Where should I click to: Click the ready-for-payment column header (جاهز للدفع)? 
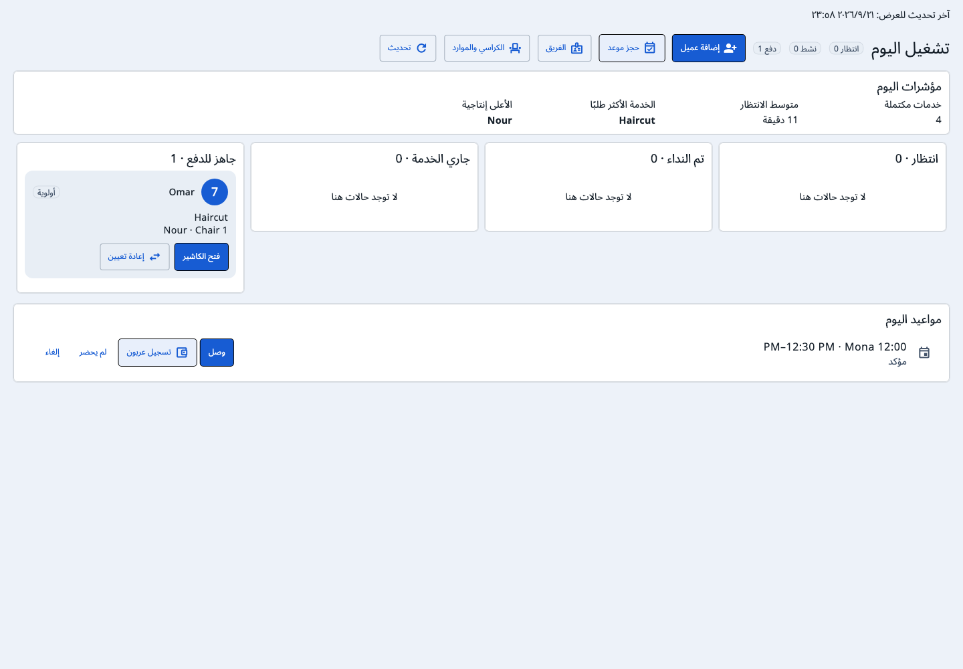coord(203,159)
